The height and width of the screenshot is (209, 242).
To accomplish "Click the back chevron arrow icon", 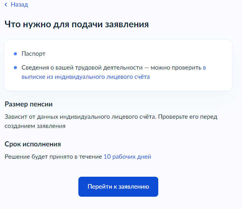I will (6, 5).
